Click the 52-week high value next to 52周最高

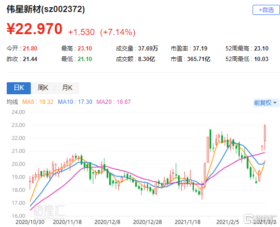click(x=261, y=49)
